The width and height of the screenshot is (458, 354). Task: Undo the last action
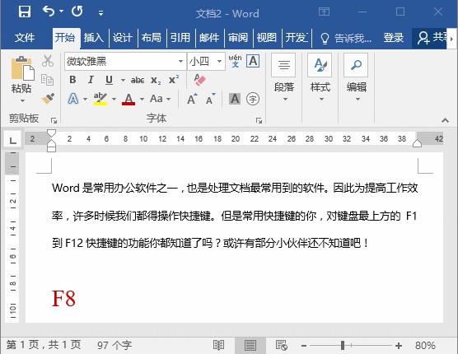click(49, 12)
